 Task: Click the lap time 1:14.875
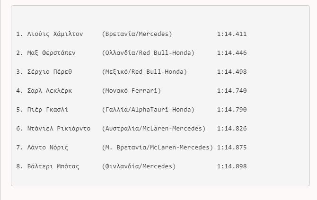coord(232,148)
